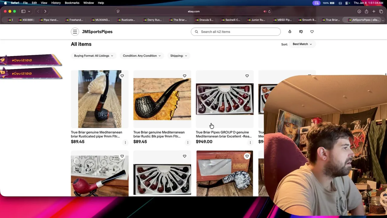
Task: Open the Edit menu
Action: 34,3
